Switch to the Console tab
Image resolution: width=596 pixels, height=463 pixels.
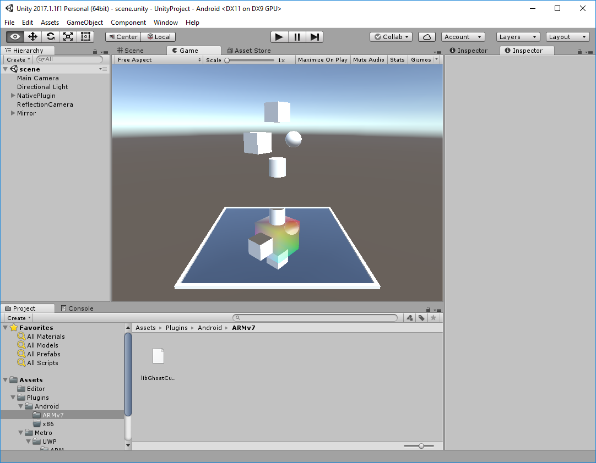point(77,308)
